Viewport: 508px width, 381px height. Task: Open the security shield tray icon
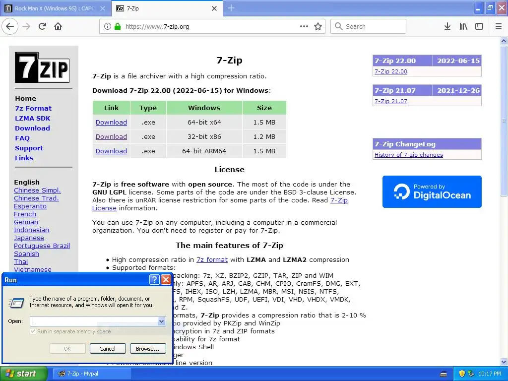tap(462, 374)
